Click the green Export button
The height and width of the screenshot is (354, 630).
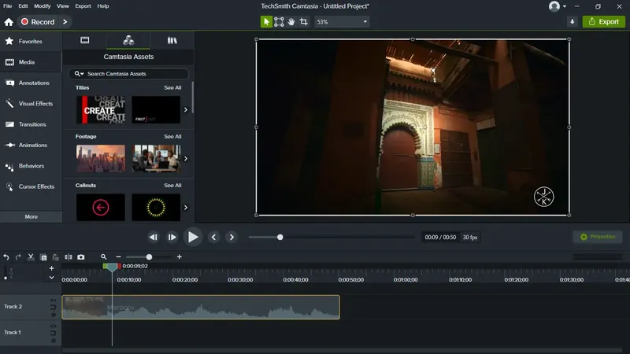(x=603, y=22)
